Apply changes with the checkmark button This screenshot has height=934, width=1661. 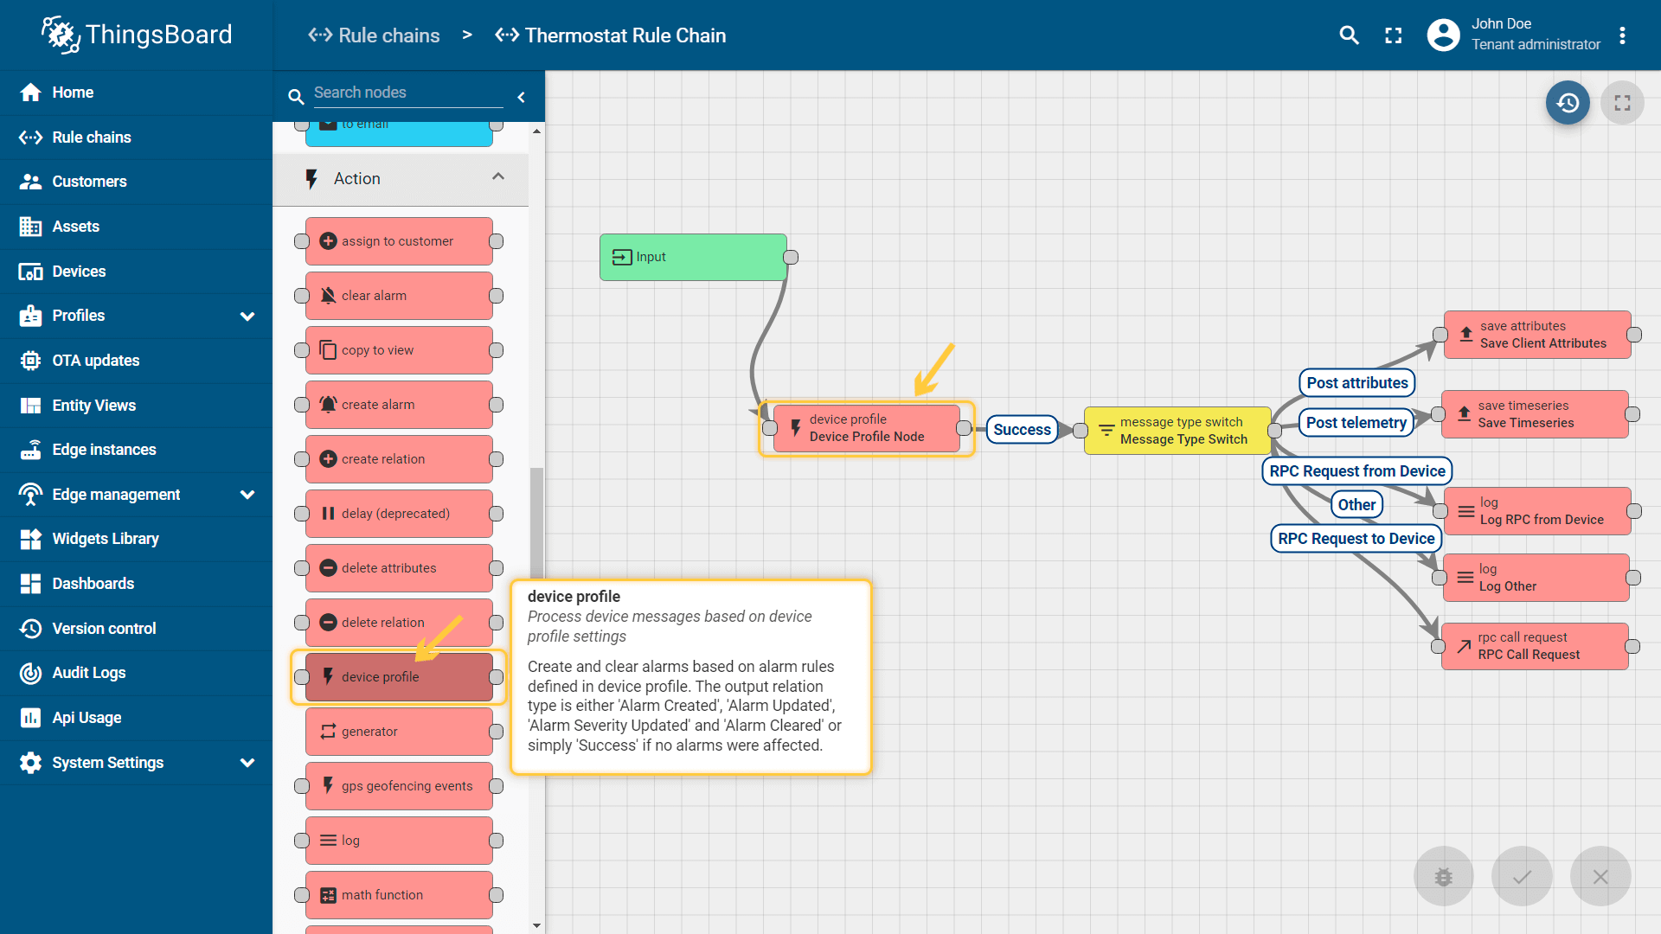pos(1522,876)
